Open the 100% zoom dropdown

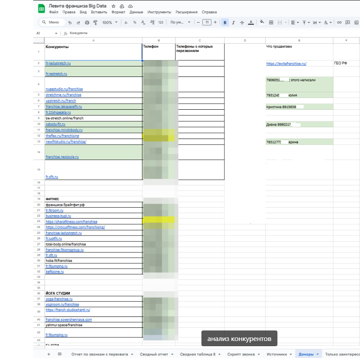tap(109, 22)
